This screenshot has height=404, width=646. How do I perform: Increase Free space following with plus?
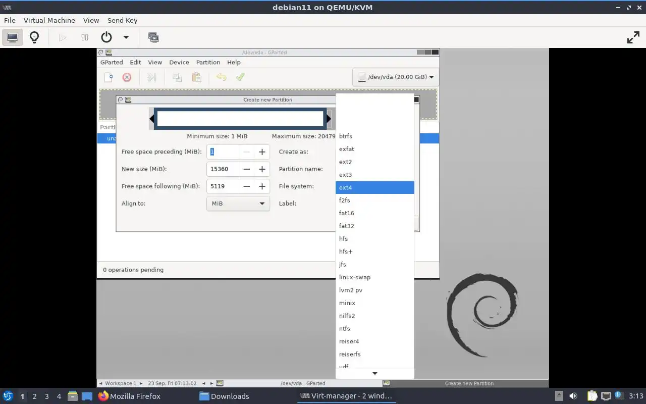pos(262,186)
